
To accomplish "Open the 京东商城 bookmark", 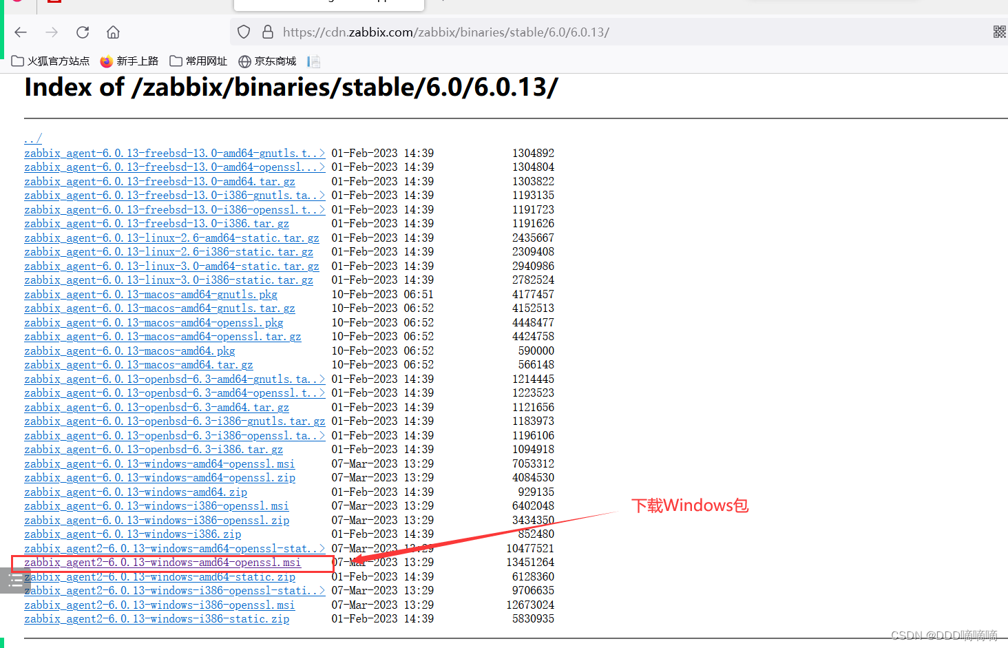I will point(267,61).
